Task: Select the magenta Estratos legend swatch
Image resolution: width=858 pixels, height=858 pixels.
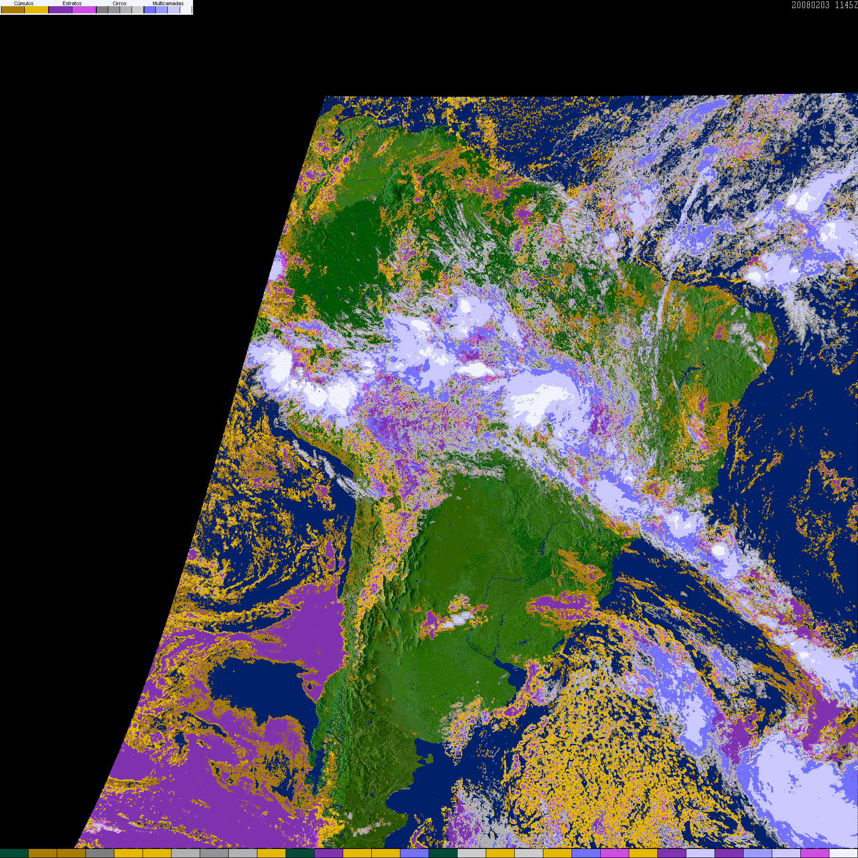Action: (x=84, y=10)
